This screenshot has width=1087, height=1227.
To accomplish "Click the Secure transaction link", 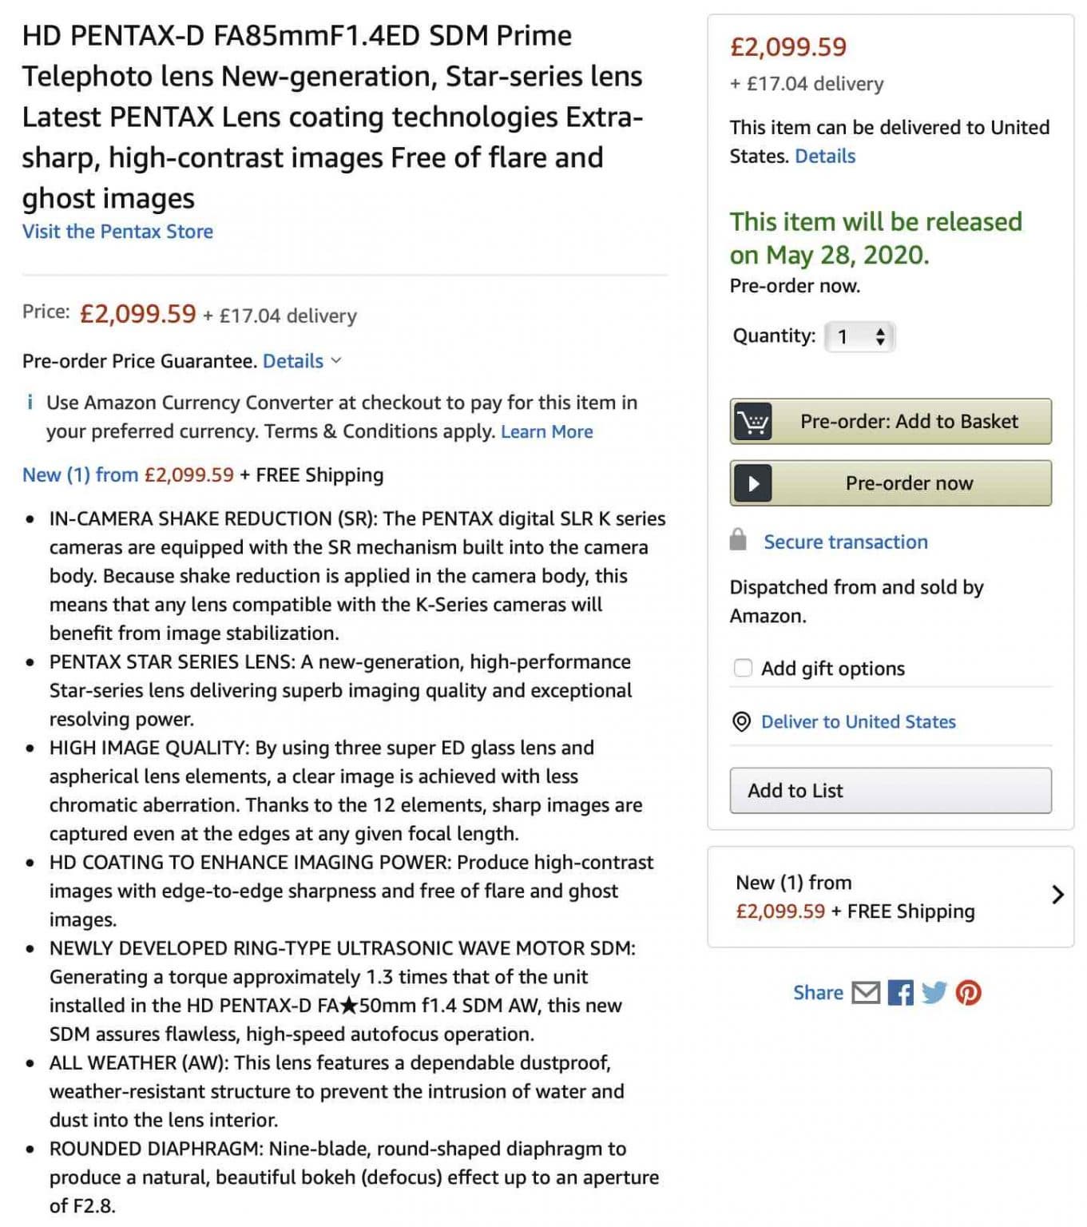I will click(x=845, y=542).
